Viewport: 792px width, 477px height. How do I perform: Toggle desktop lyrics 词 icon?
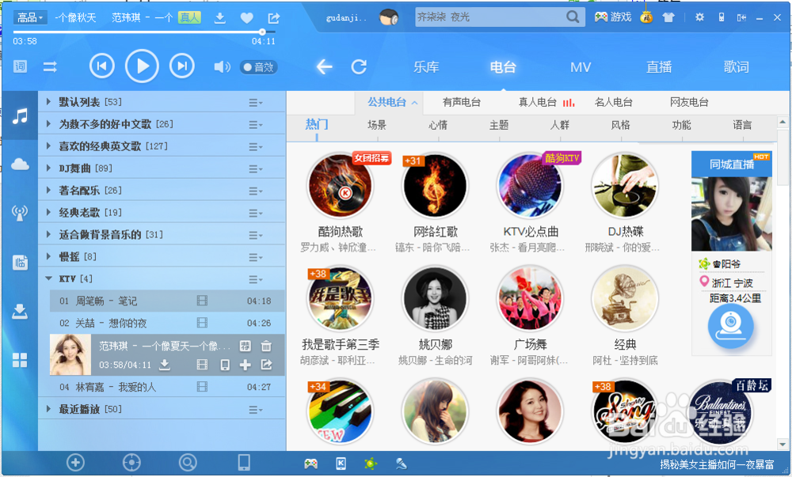coord(20,66)
